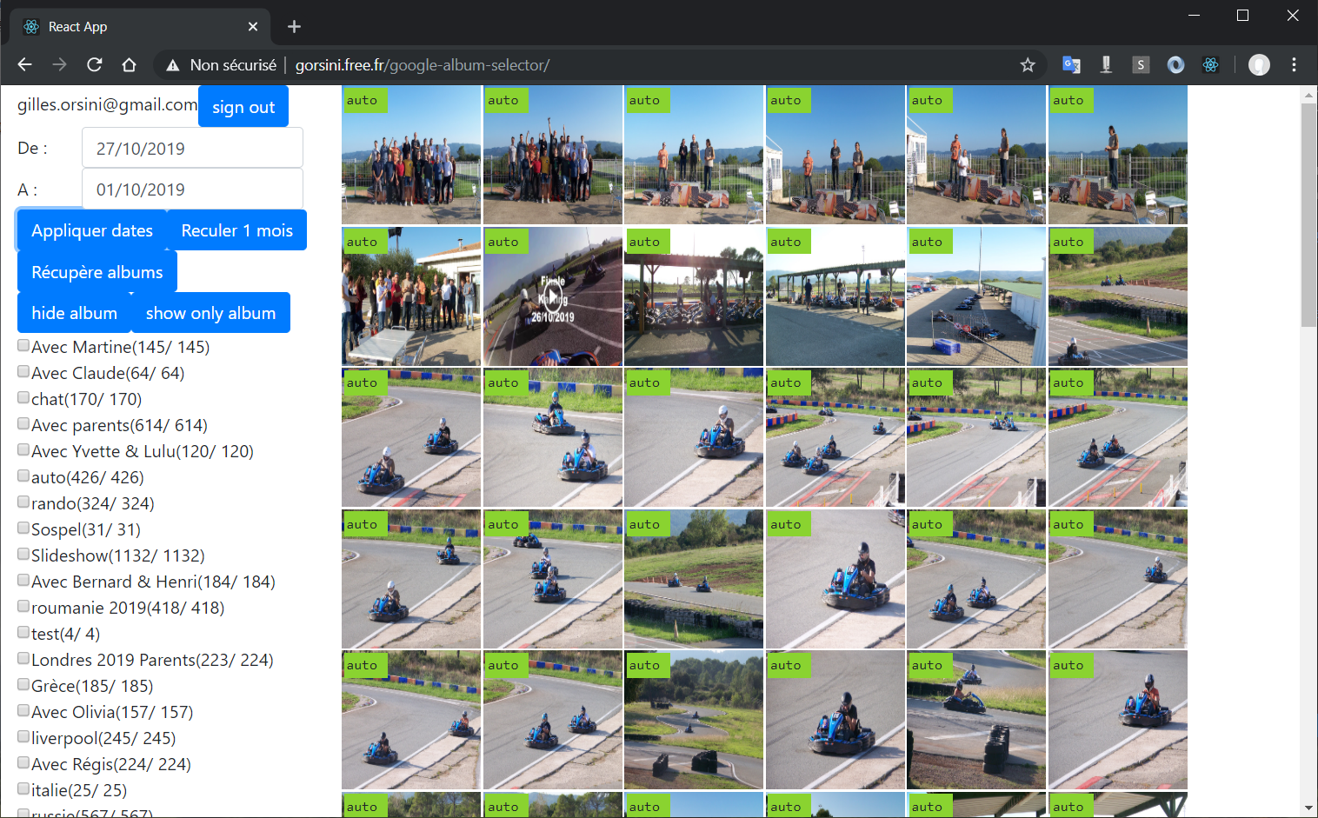Open the lone driver close-up karting photo
1318x818 pixels.
point(835,579)
